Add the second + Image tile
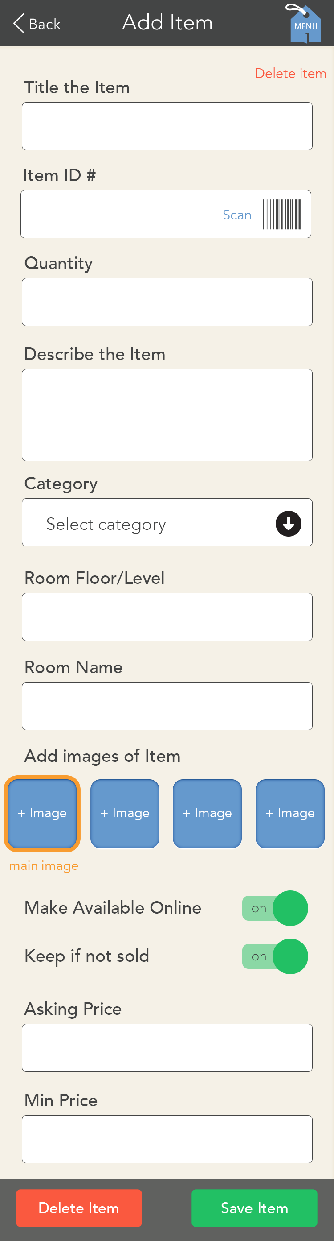This screenshot has width=334, height=1241. click(125, 813)
